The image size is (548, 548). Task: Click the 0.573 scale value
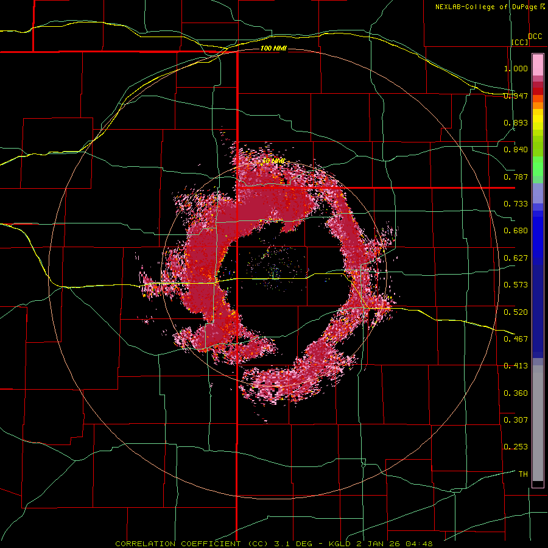tap(516, 285)
